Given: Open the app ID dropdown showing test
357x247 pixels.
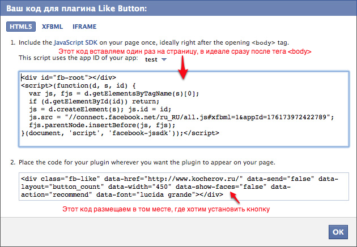Looking at the screenshot, I should [156, 59].
